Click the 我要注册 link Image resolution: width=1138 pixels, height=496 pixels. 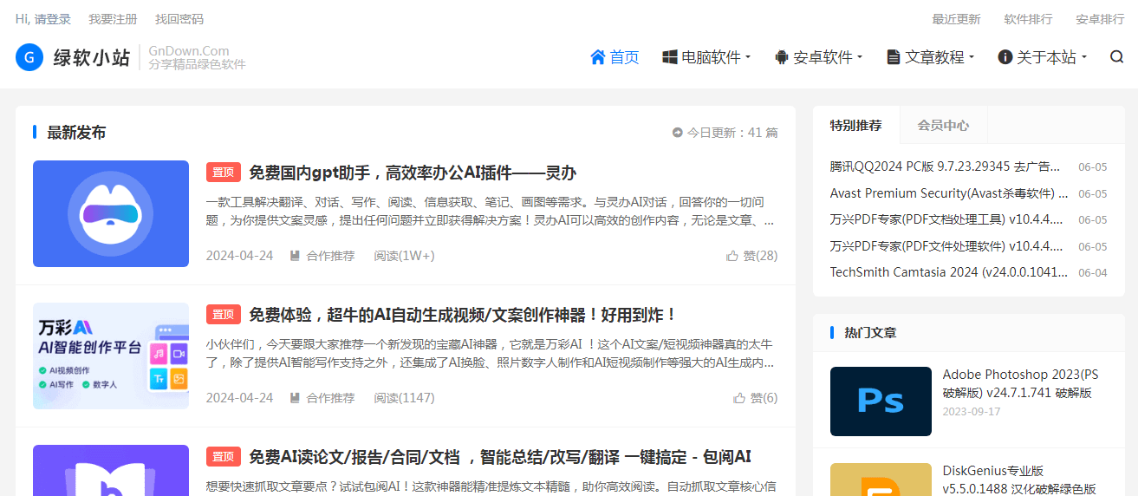(113, 19)
